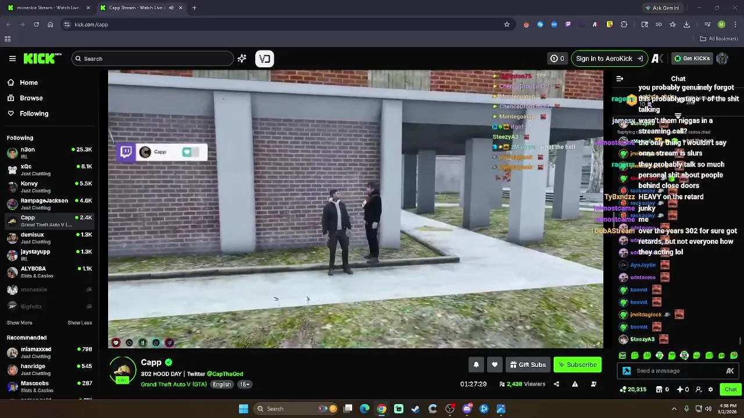Open Chrome three-dot menu
The height and width of the screenshot is (418, 744).
(735, 24)
